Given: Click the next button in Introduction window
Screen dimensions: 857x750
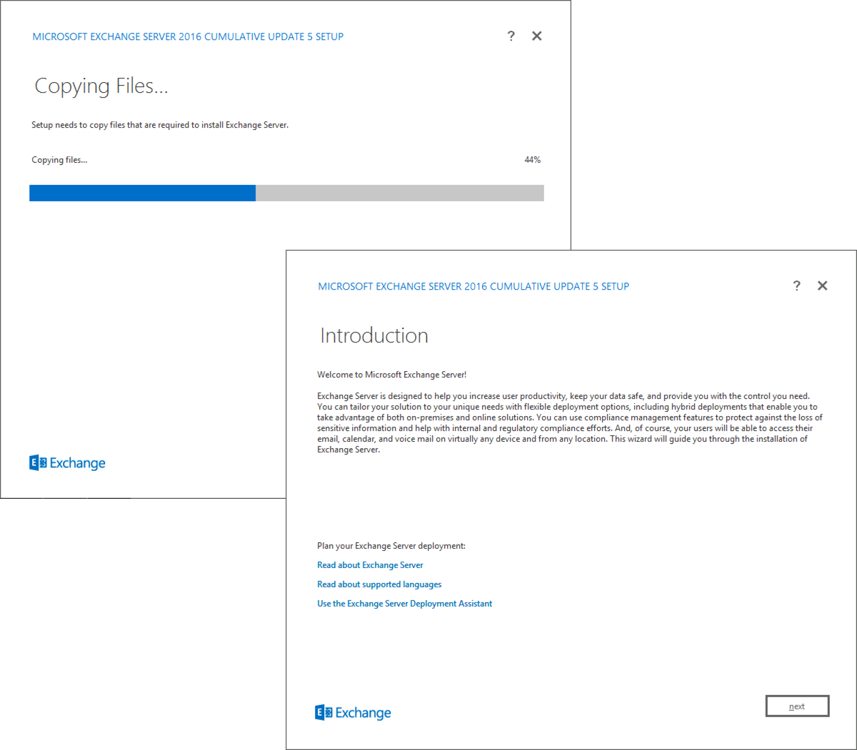Looking at the screenshot, I should tap(797, 706).
